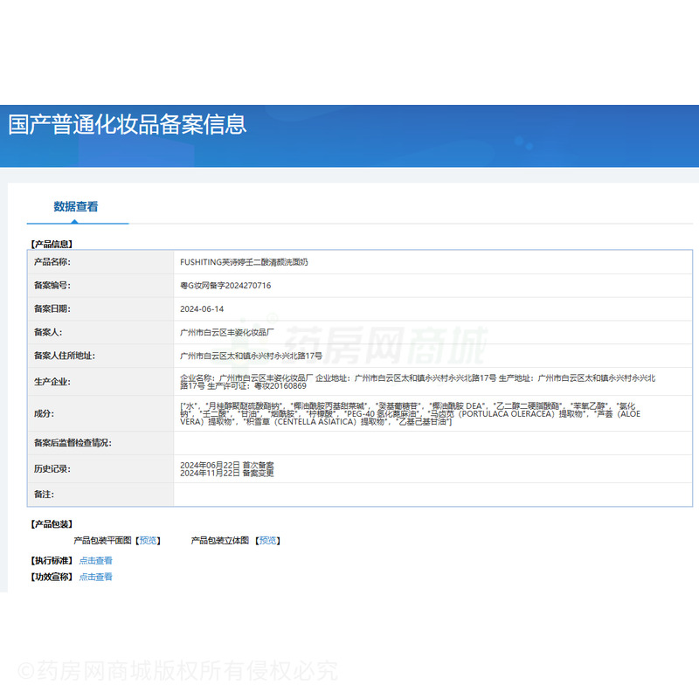The width and height of the screenshot is (699, 699).
Task: Click the 备案人 value 广州市白云区丰姿化妆品厂
Action: [227, 332]
